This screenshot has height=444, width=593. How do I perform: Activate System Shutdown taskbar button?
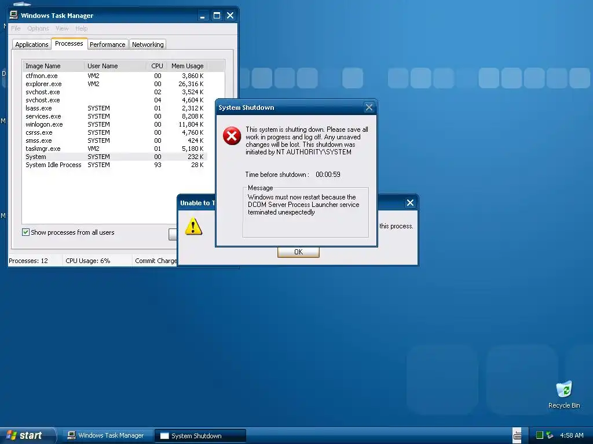[200, 435]
